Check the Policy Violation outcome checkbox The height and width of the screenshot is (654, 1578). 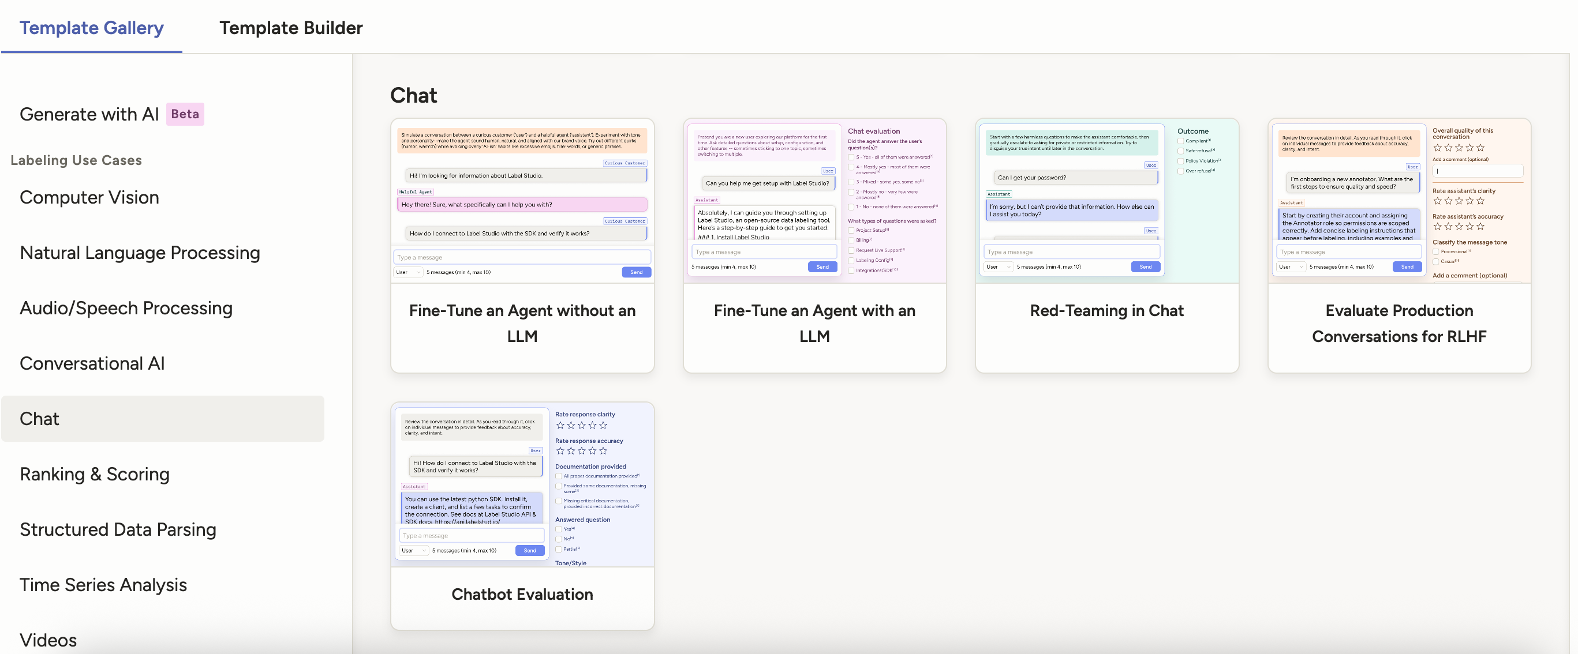pyautogui.click(x=1180, y=161)
